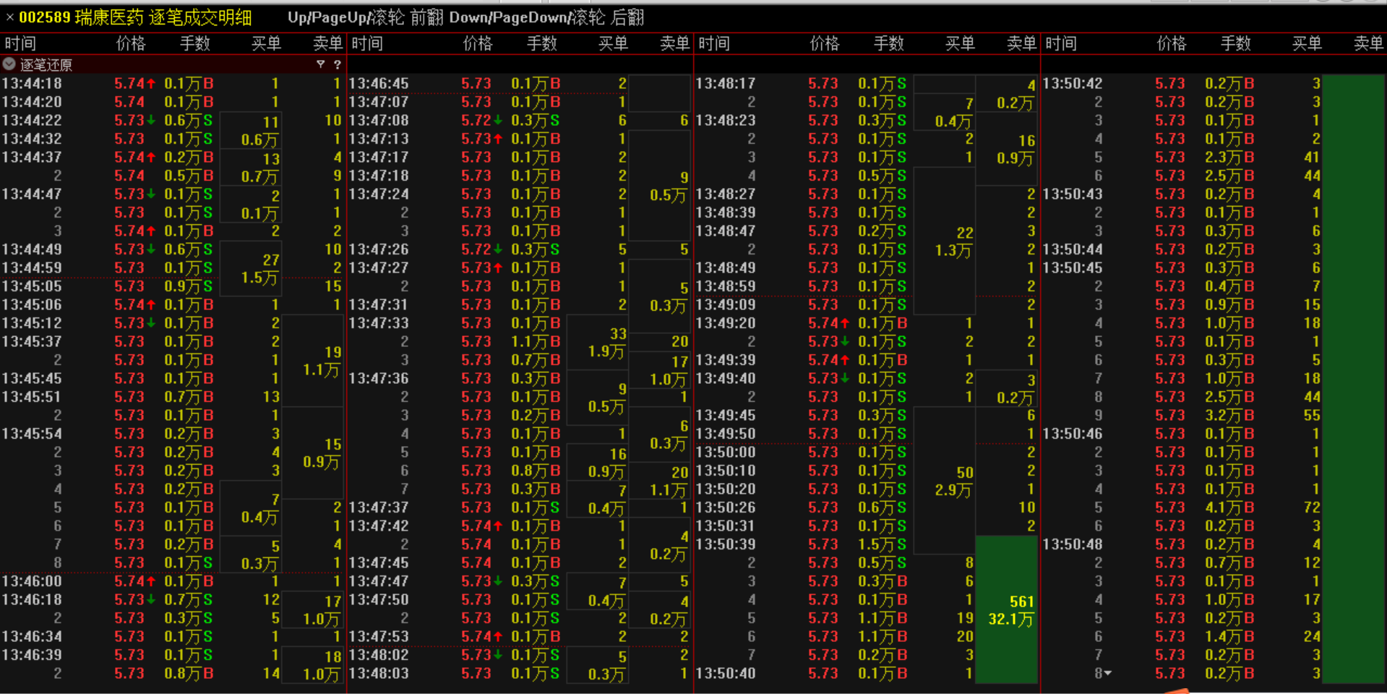Click the Down/PageDown/滚轮 后翻 hint text
The width and height of the screenshot is (1387, 694).
point(546,17)
